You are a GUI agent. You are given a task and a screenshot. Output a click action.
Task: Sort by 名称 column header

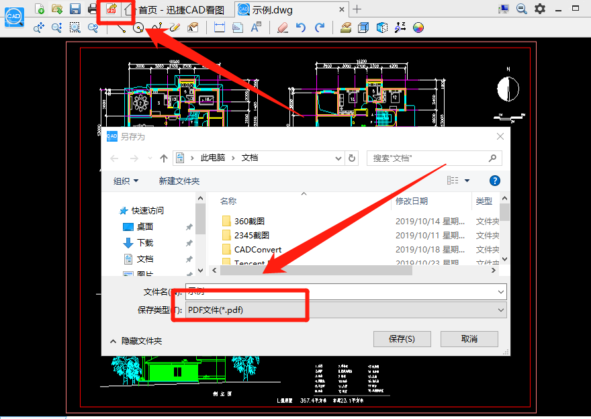point(228,201)
